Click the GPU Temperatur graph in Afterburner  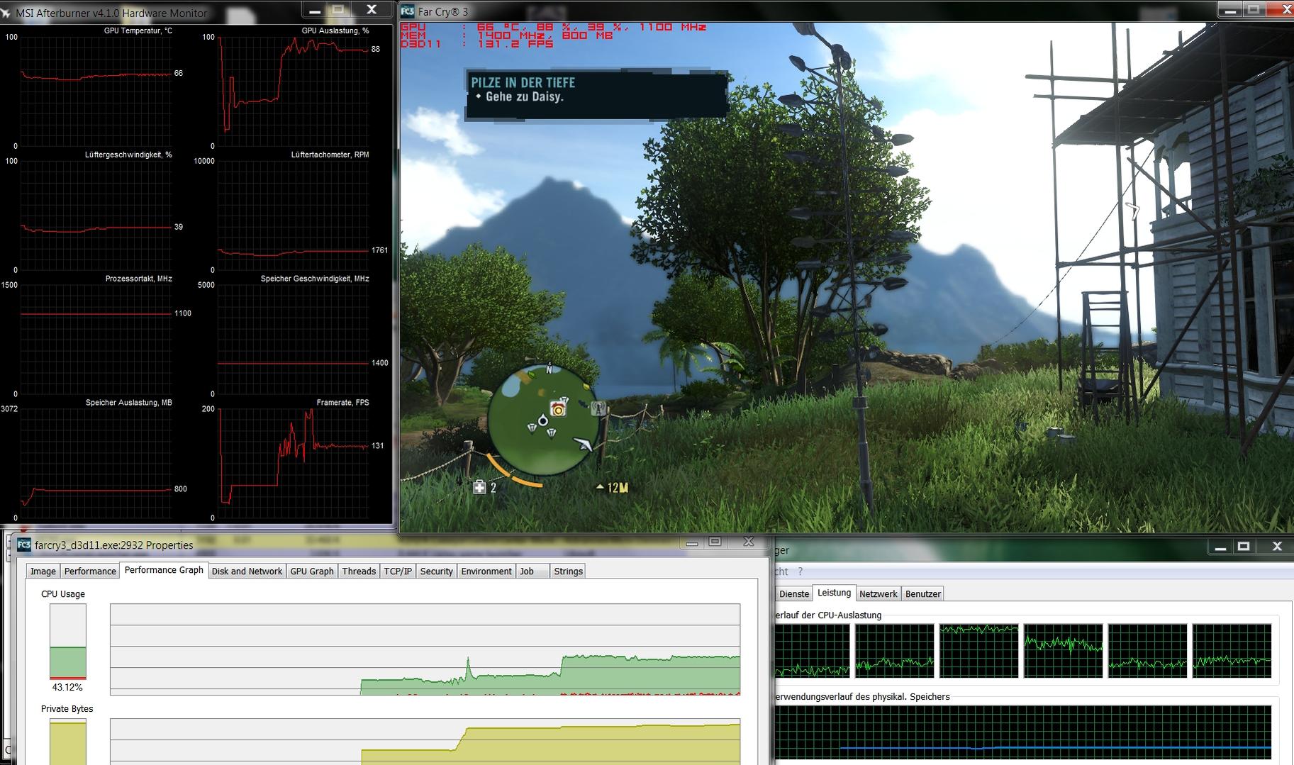96,91
